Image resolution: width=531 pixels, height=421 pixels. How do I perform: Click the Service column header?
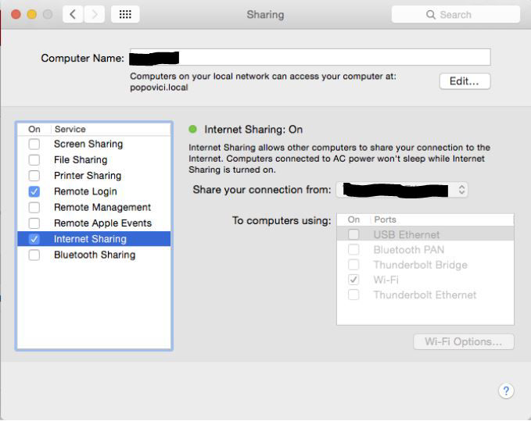(x=70, y=129)
